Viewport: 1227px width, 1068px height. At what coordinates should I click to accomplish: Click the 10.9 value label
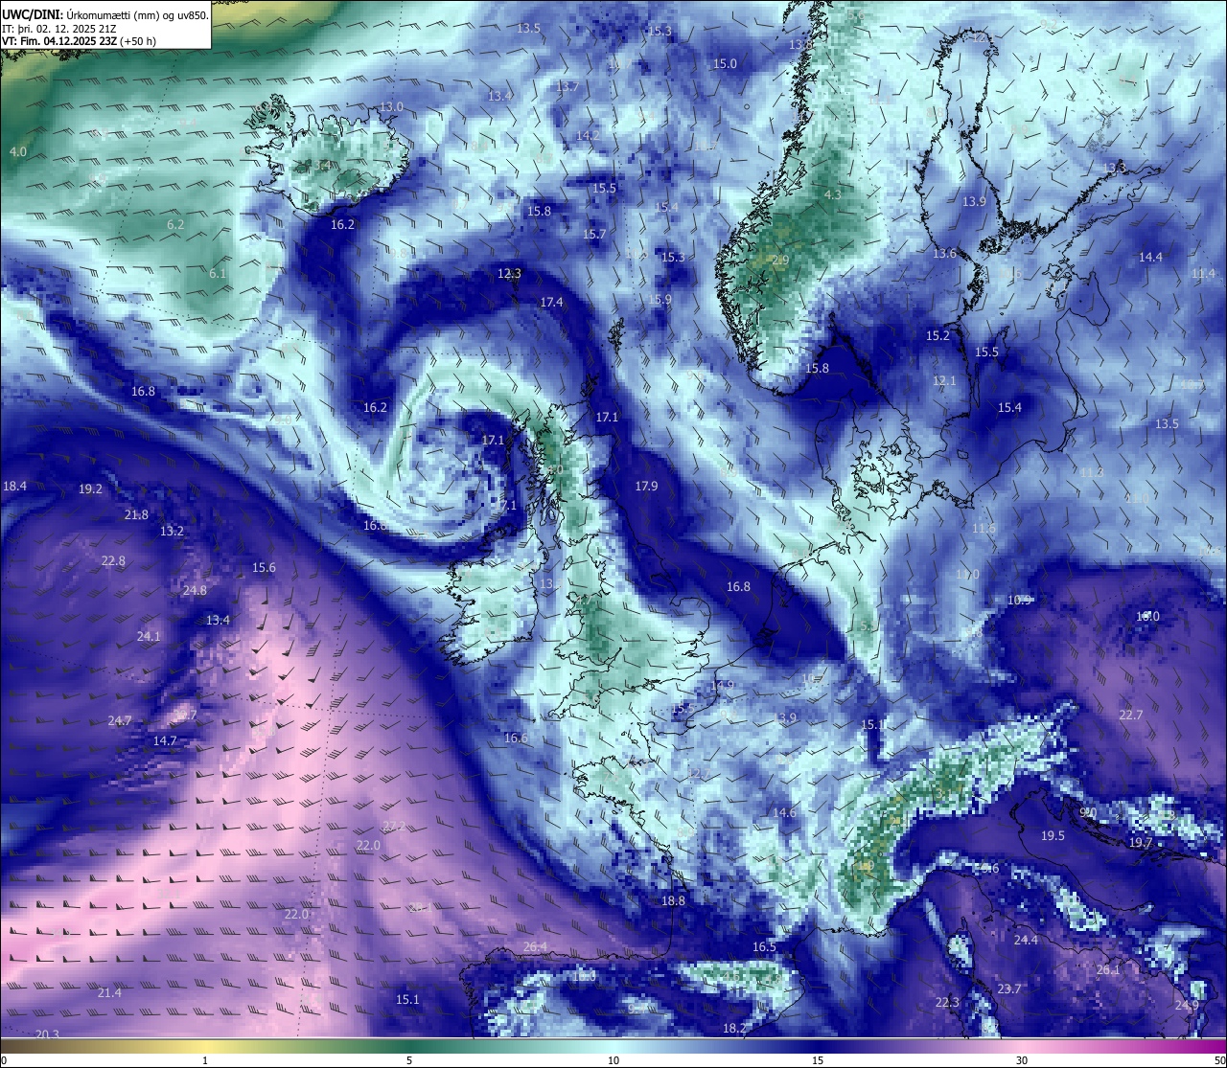coord(1019,601)
